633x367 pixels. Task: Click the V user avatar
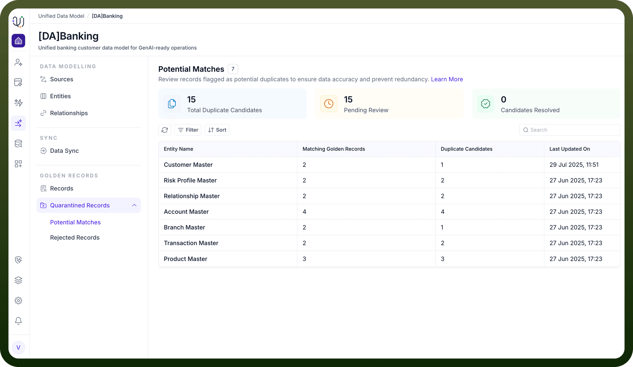[18, 348]
